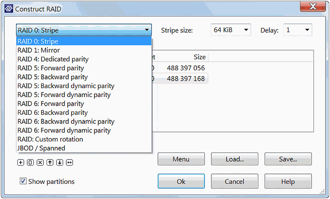The image size is (330, 199).
Task: Click the Load... button
Action: coord(235,159)
